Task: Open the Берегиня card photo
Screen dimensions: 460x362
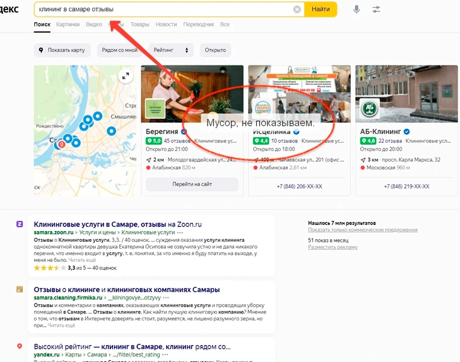Action: point(192,94)
